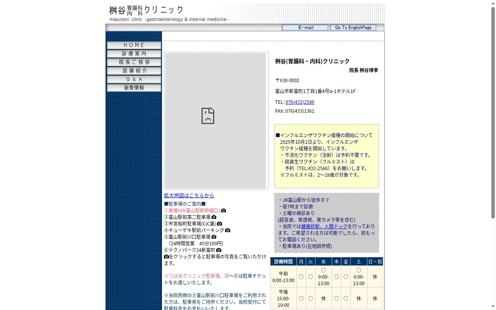Follow the 健康診断、人間ドック link

point(324,226)
